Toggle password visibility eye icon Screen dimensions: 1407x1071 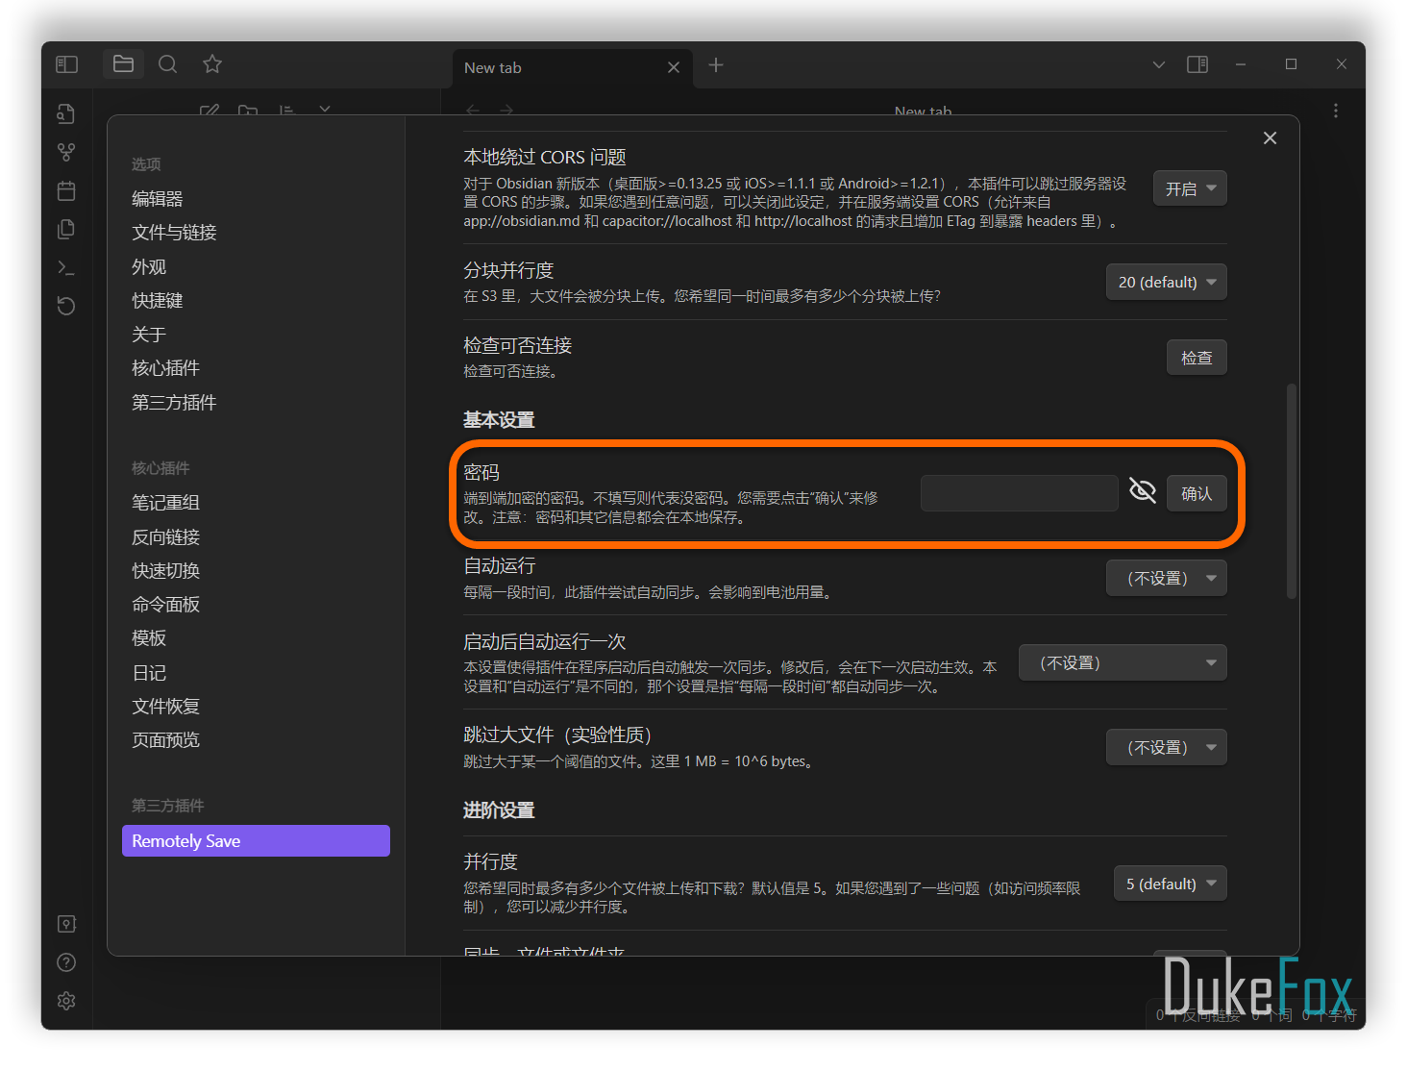1142,491
